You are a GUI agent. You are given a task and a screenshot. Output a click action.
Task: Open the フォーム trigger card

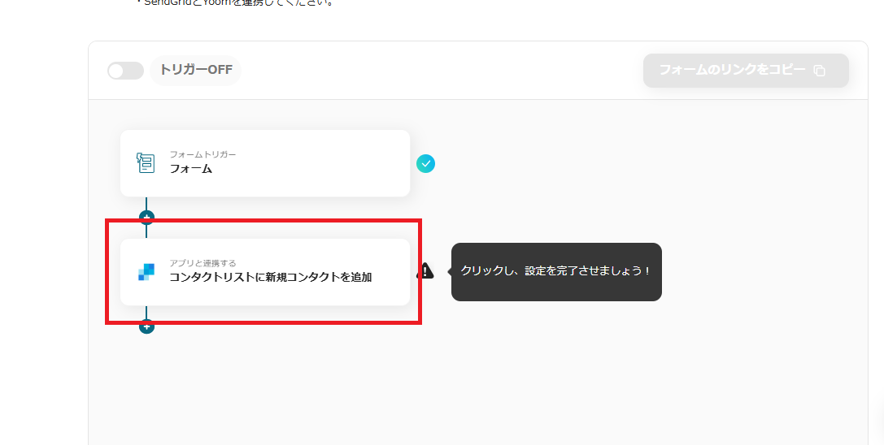pos(265,163)
